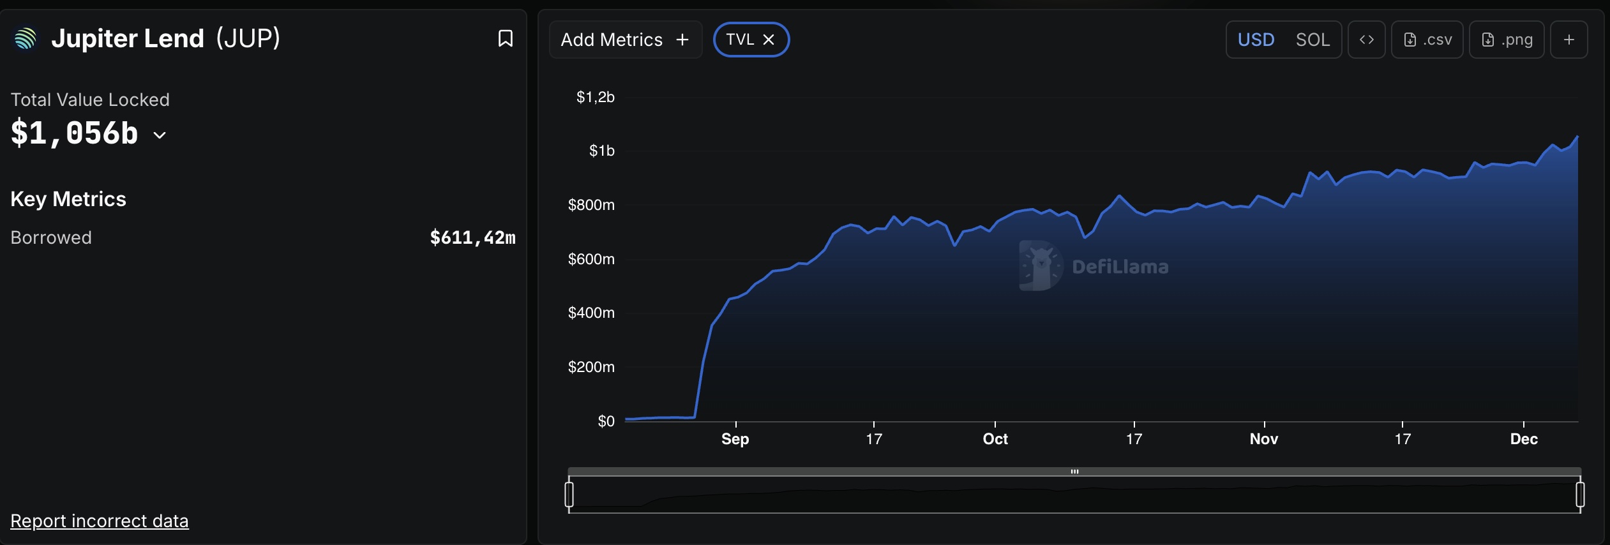Expand Total Value Locked breakdown chevron
The width and height of the screenshot is (1610, 545).
(160, 135)
